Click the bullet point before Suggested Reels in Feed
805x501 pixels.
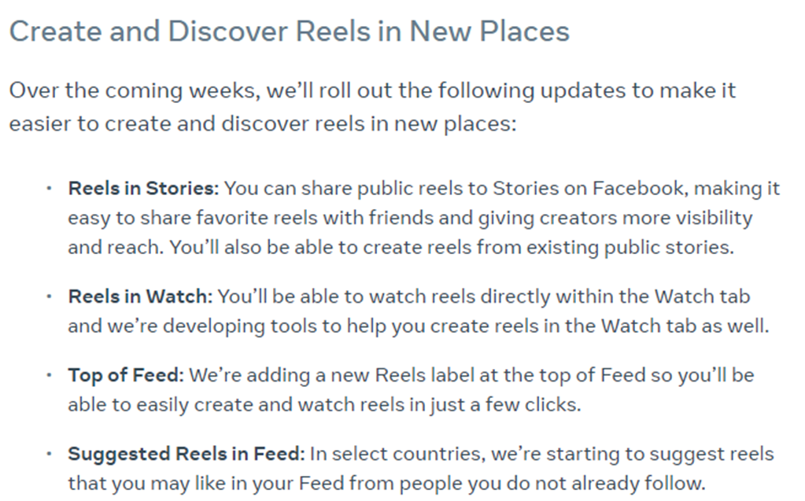pos(50,455)
